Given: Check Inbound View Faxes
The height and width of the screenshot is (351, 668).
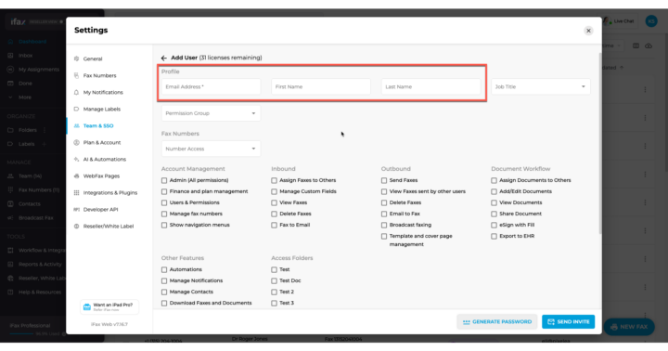Looking at the screenshot, I should 274,202.
